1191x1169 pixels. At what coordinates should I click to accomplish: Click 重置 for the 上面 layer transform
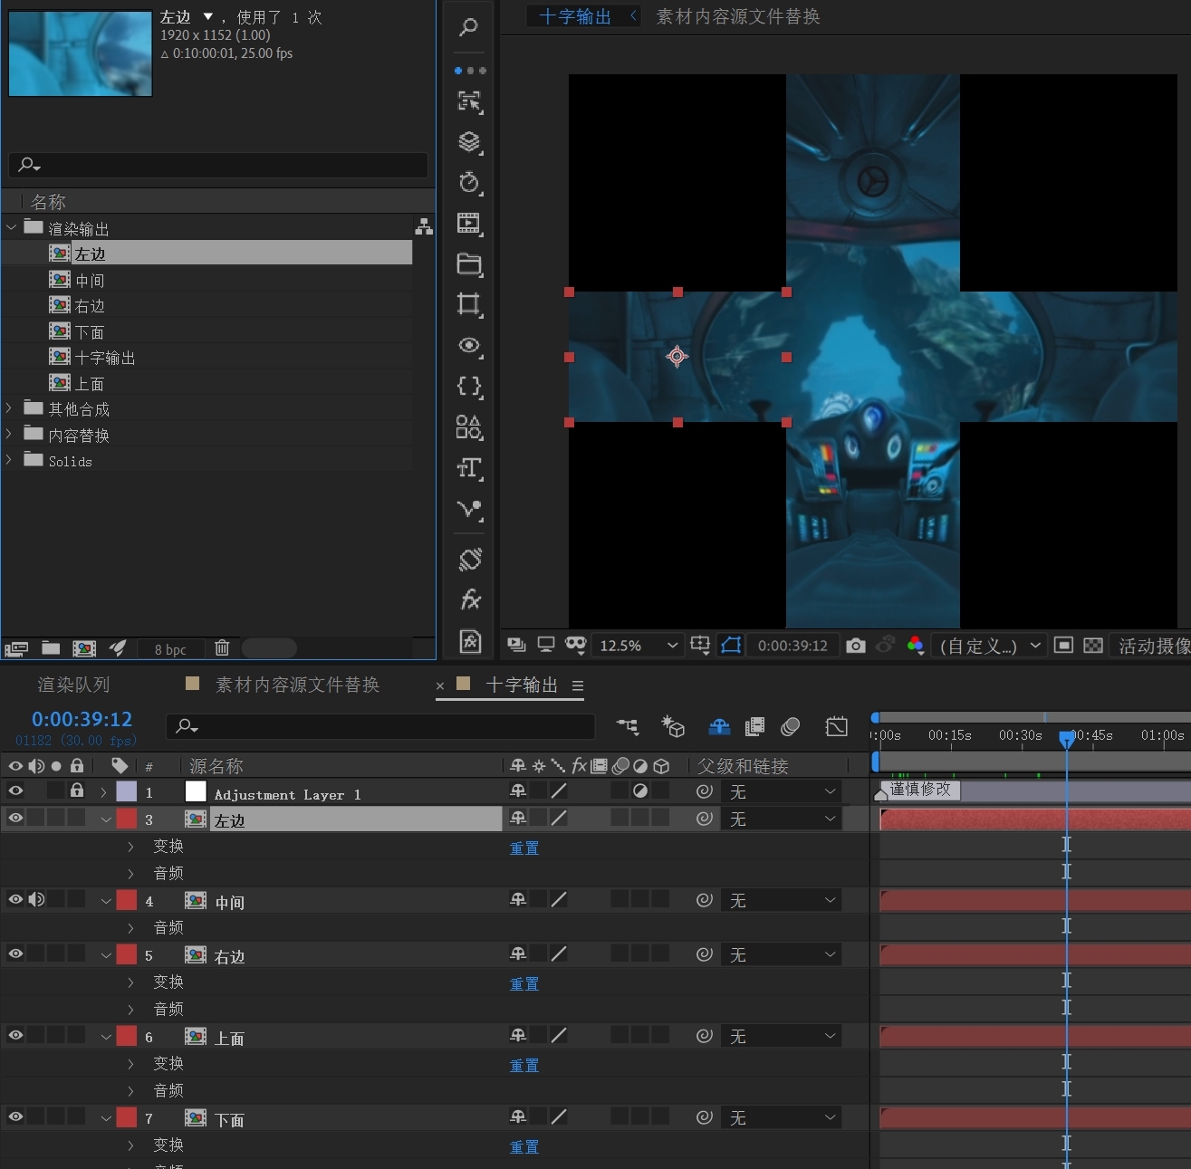tap(524, 1065)
